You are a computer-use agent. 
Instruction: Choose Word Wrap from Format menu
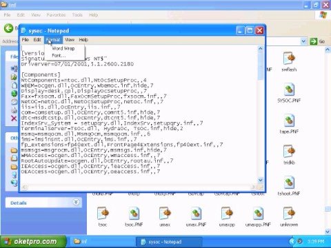point(63,48)
